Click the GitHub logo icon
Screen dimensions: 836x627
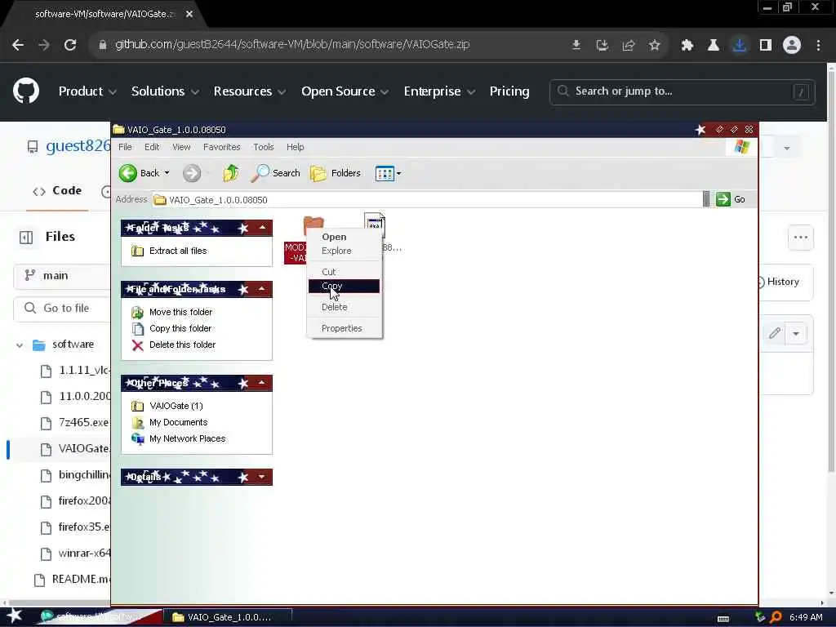pos(26,91)
